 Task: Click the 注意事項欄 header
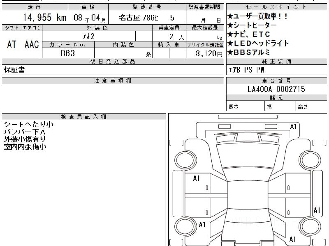click(113, 81)
